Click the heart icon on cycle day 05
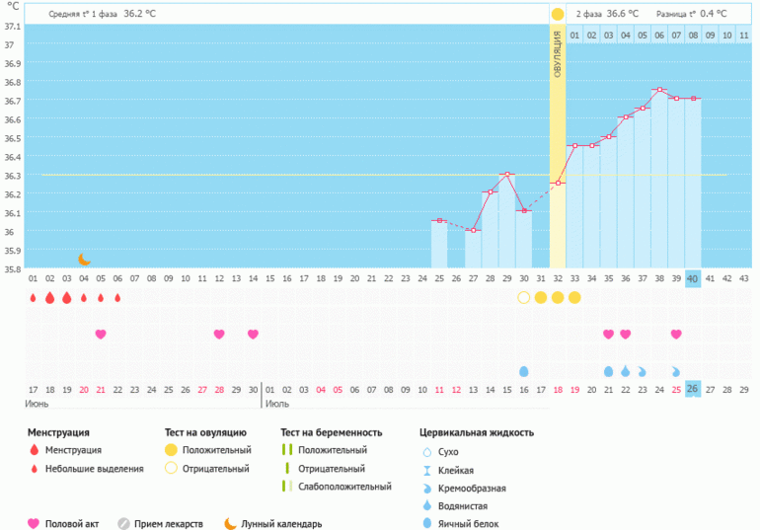 [x=101, y=335]
